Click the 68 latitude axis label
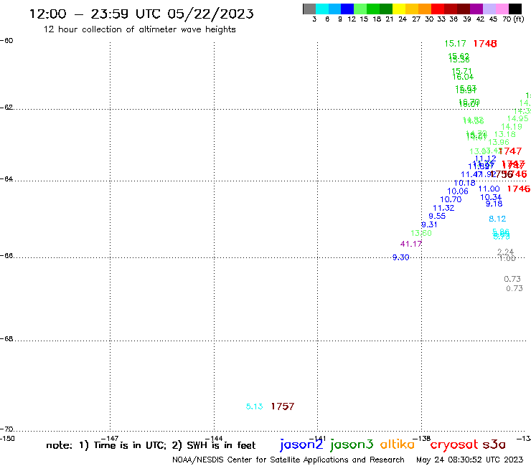The width and height of the screenshot is (531, 466). pyautogui.click(x=6, y=339)
